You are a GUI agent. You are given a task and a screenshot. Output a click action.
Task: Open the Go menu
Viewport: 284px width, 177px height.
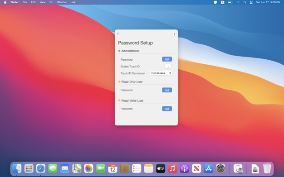pyautogui.click(x=51, y=2)
